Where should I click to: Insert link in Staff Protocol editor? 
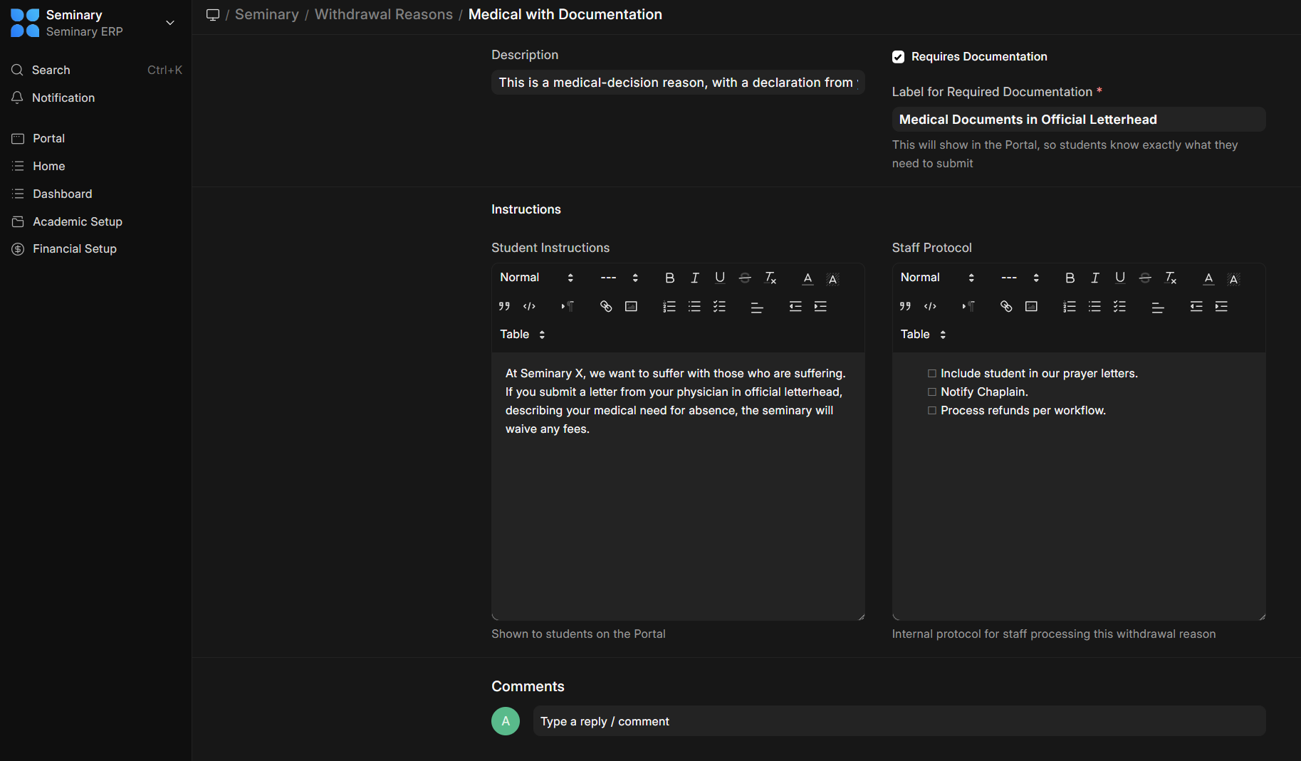tap(1006, 306)
